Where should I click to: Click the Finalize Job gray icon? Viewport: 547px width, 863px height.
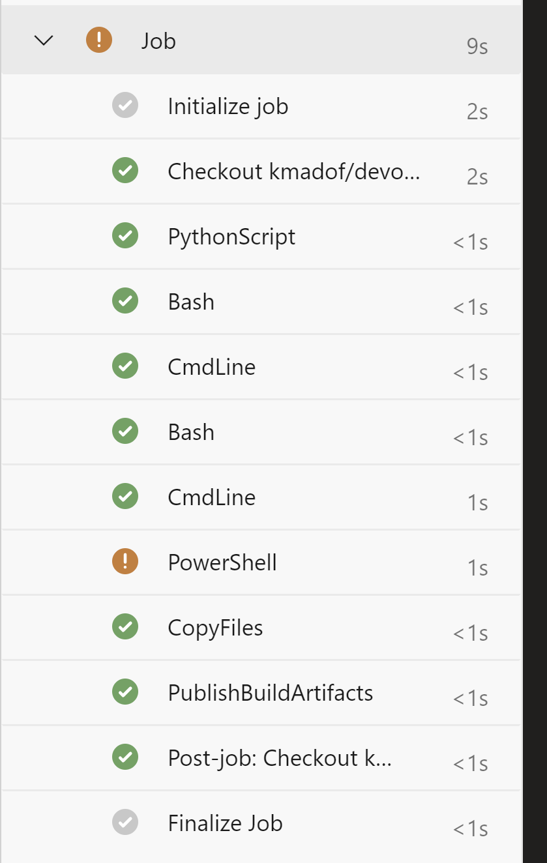pyautogui.click(x=125, y=823)
